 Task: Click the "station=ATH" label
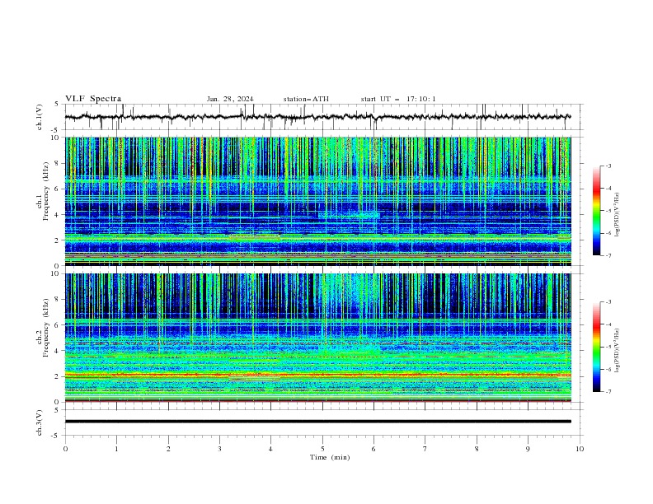pyautogui.click(x=306, y=99)
